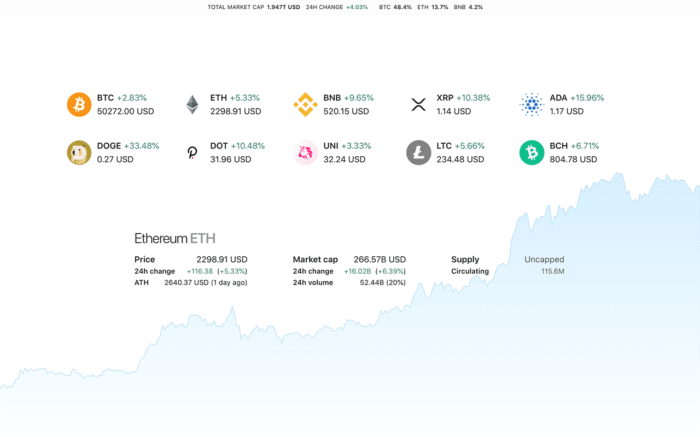Open the ADA ticker label
The height and width of the screenshot is (437, 700).
[x=558, y=98]
